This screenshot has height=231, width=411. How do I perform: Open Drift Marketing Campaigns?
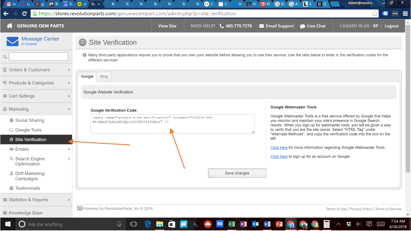tap(30, 176)
